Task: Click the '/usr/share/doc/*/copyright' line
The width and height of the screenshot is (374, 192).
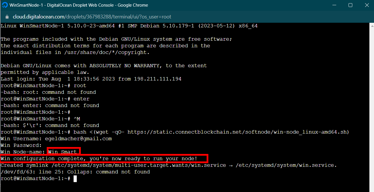Action: point(75,52)
